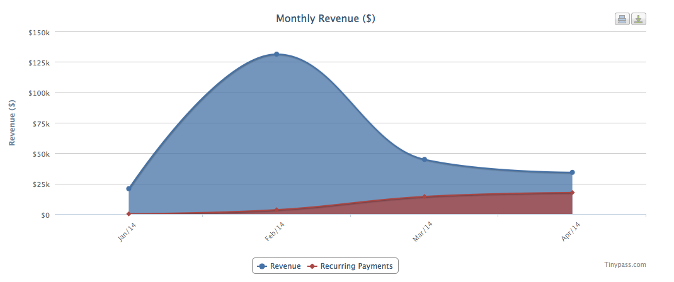
Task: Click the Mar/14 x-axis label
Action: coord(423,232)
